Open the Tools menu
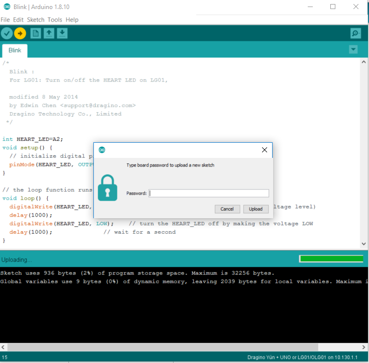Viewport: 369px width, 363px height. point(55,20)
